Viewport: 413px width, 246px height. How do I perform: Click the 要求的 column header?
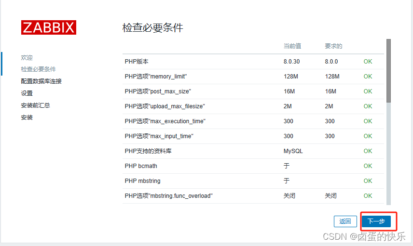click(333, 46)
